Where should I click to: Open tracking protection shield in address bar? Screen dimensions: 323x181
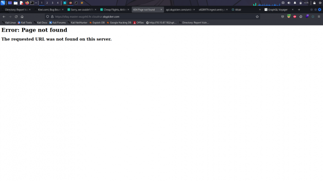click(x=48, y=16)
